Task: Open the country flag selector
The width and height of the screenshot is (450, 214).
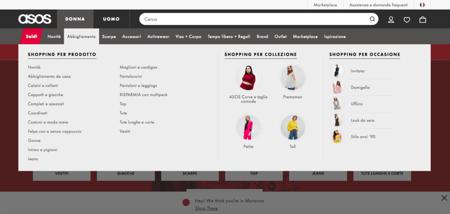Action: pos(422,5)
